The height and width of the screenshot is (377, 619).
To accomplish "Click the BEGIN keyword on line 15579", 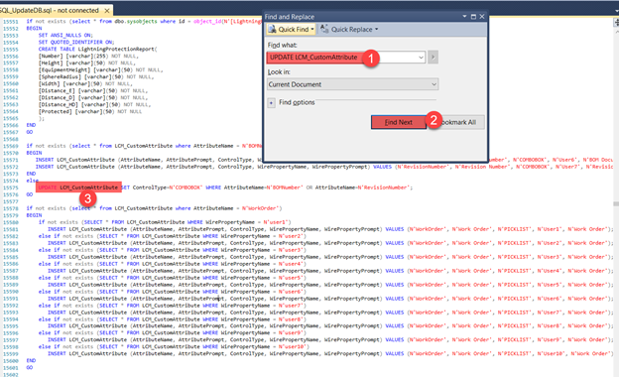I will tap(34, 215).
